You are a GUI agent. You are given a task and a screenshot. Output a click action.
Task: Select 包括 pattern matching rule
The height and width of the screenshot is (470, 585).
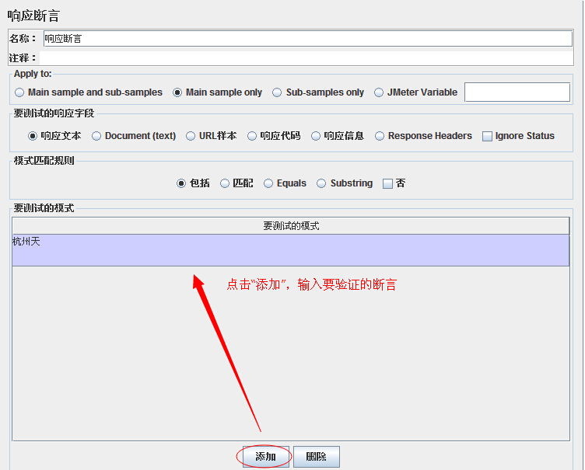click(181, 183)
